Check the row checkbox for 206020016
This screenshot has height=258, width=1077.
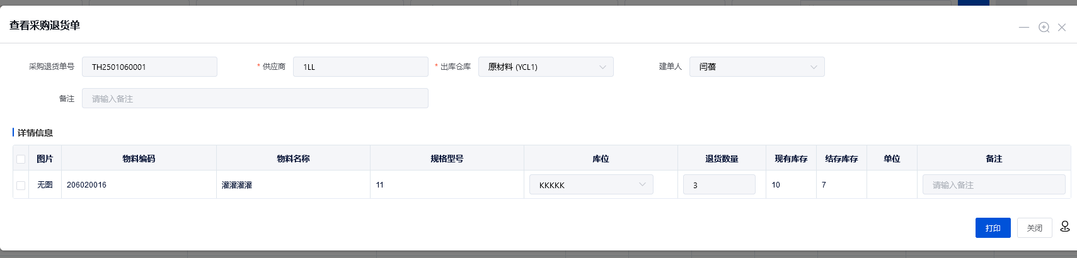tap(21, 185)
